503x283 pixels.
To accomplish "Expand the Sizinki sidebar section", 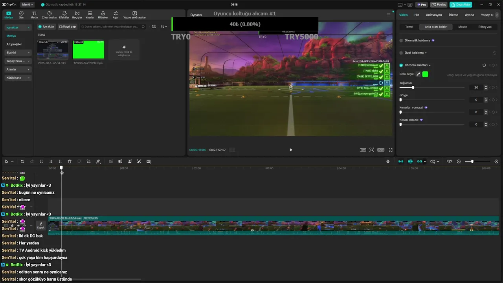I will [x=18, y=53].
